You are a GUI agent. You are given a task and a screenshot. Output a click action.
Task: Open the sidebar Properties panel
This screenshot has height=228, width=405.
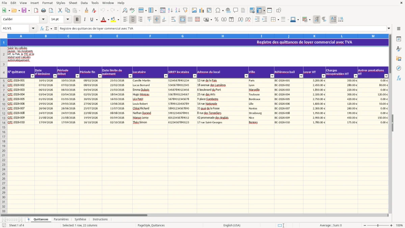[399, 39]
